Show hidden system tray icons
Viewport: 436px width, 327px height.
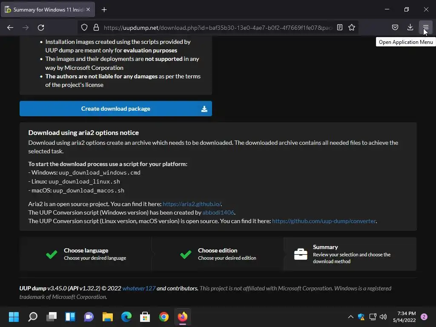coord(351,317)
